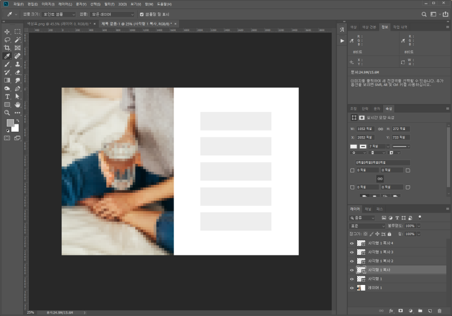The height and width of the screenshot is (316, 452).
Task: Click the add layer mask button
Action: coord(401,310)
